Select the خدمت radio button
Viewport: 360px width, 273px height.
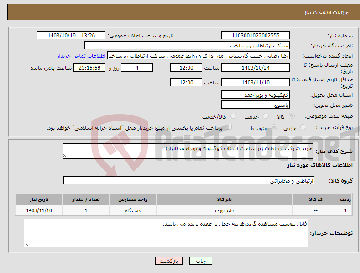coord(266,116)
